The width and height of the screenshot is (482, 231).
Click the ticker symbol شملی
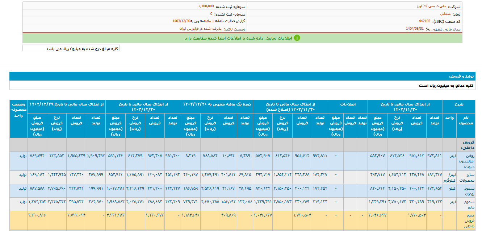[x=440, y=14]
